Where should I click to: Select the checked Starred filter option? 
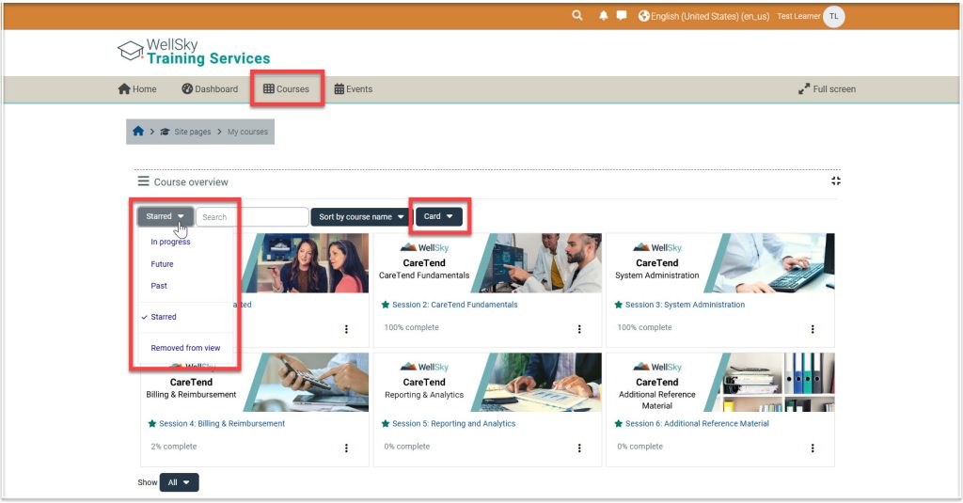click(x=164, y=317)
